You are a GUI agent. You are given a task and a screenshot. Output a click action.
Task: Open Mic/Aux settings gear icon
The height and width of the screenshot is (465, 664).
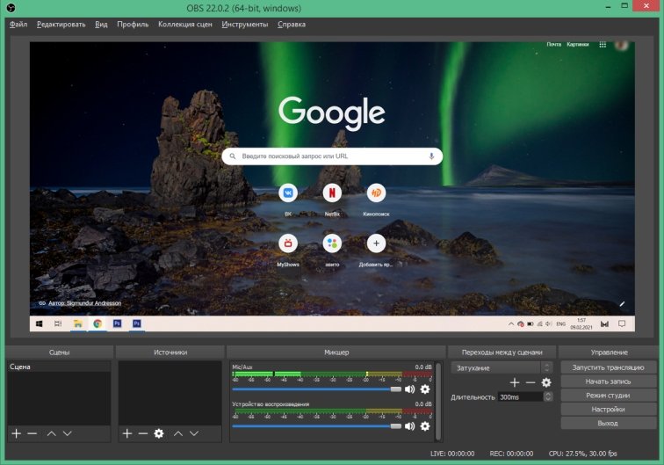click(425, 389)
